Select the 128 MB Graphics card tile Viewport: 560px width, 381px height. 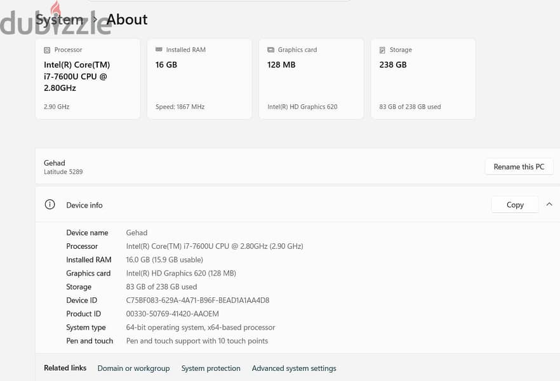pyautogui.click(x=311, y=79)
